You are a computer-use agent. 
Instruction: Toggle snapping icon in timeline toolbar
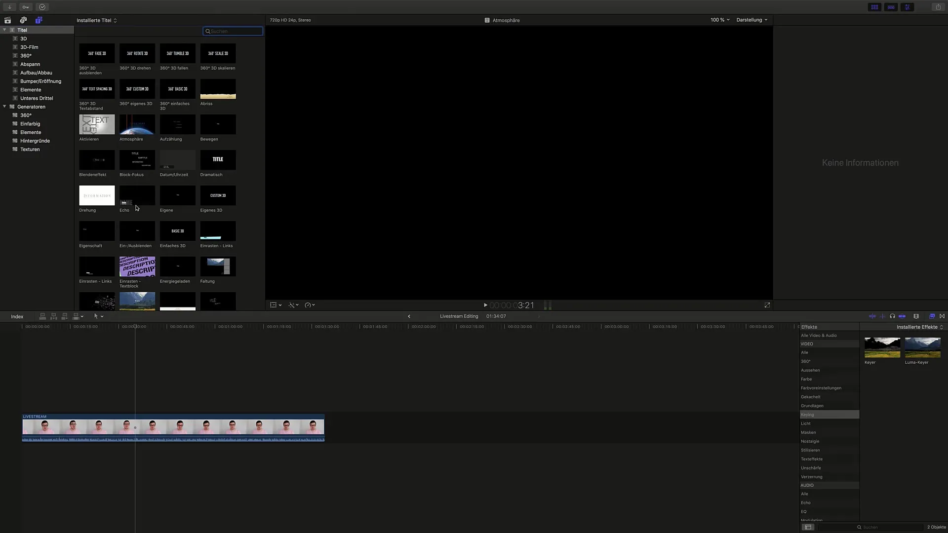click(x=902, y=316)
